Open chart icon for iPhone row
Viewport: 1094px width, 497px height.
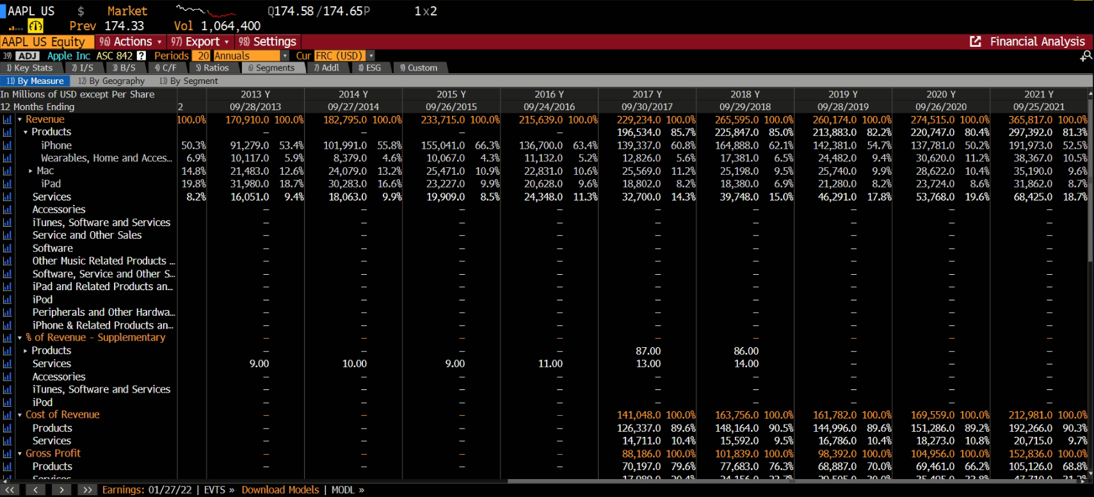[x=7, y=145]
